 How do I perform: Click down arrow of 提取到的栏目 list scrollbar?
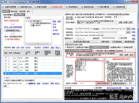[103, 80]
